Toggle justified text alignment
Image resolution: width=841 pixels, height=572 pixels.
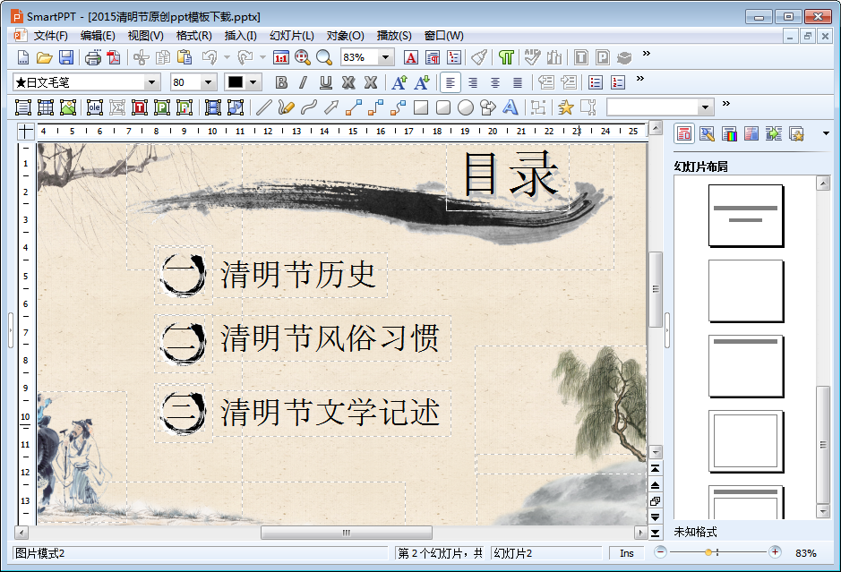pos(518,82)
